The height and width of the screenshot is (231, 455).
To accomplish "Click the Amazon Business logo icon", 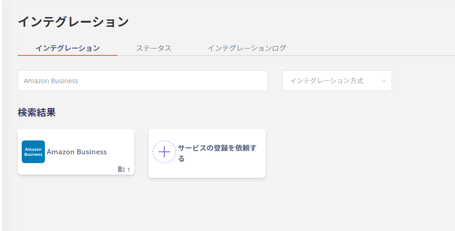I will click(33, 152).
